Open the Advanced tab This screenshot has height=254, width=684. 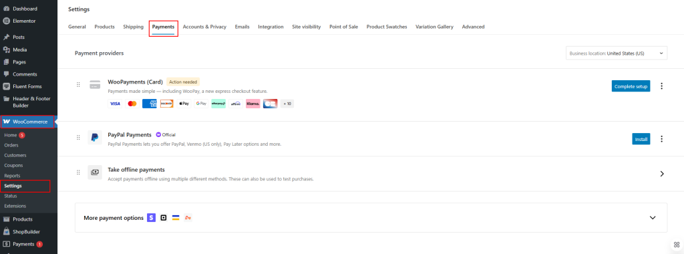pyautogui.click(x=474, y=27)
